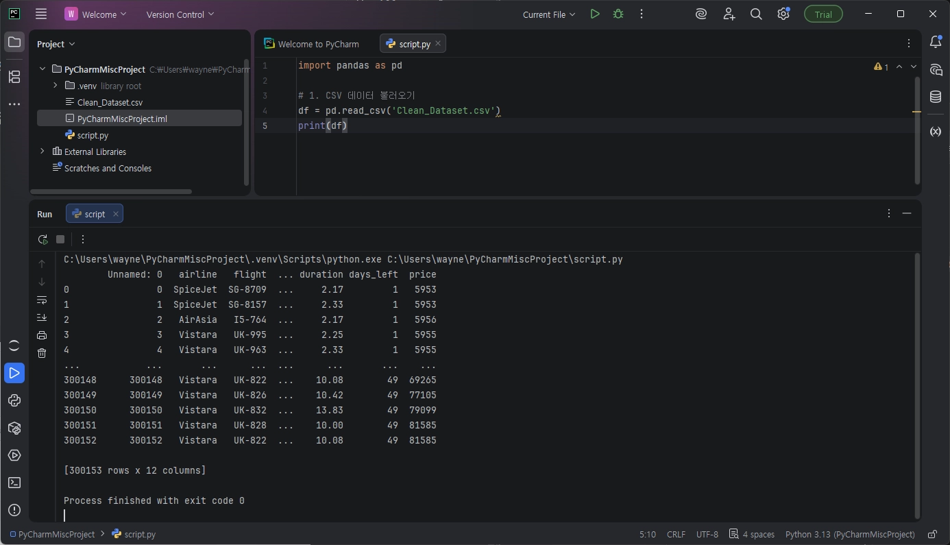Screen dimensions: 950x545
Task: Open More Actions next to debug icon
Action: pos(642,14)
